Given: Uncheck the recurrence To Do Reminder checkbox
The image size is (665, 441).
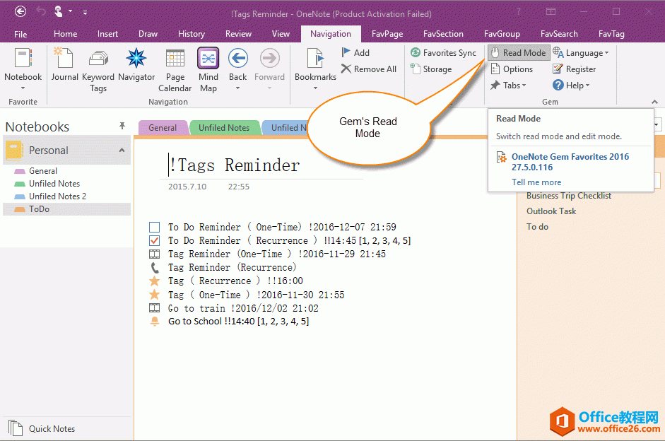Looking at the screenshot, I should tap(154, 240).
